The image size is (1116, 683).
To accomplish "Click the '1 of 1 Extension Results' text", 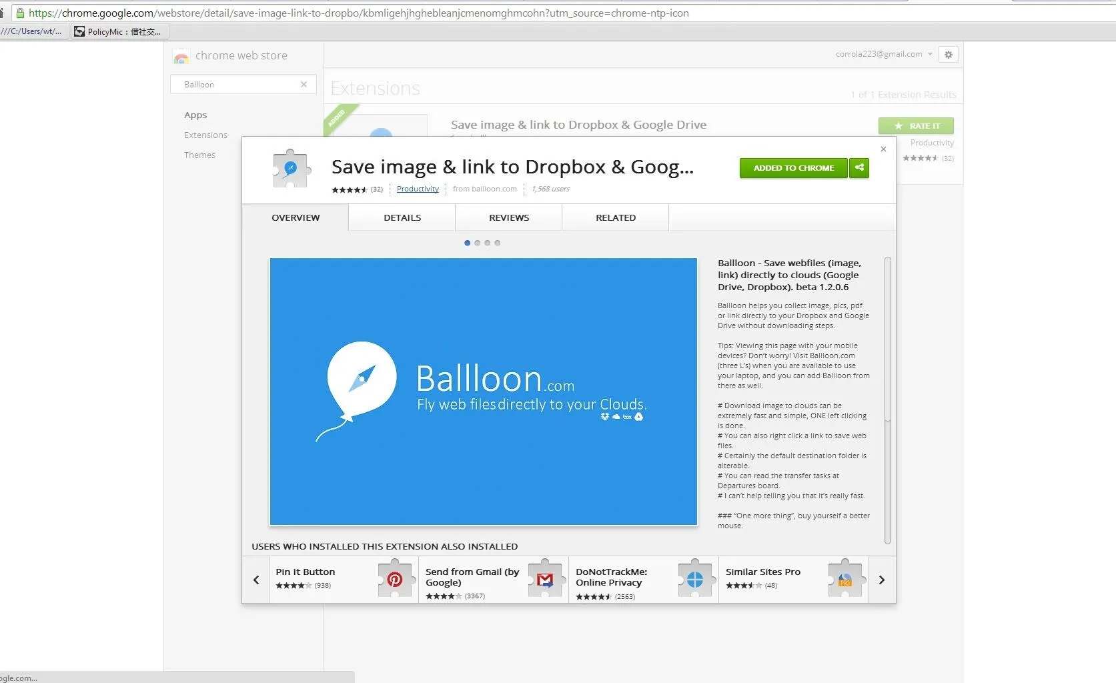I will click(903, 95).
